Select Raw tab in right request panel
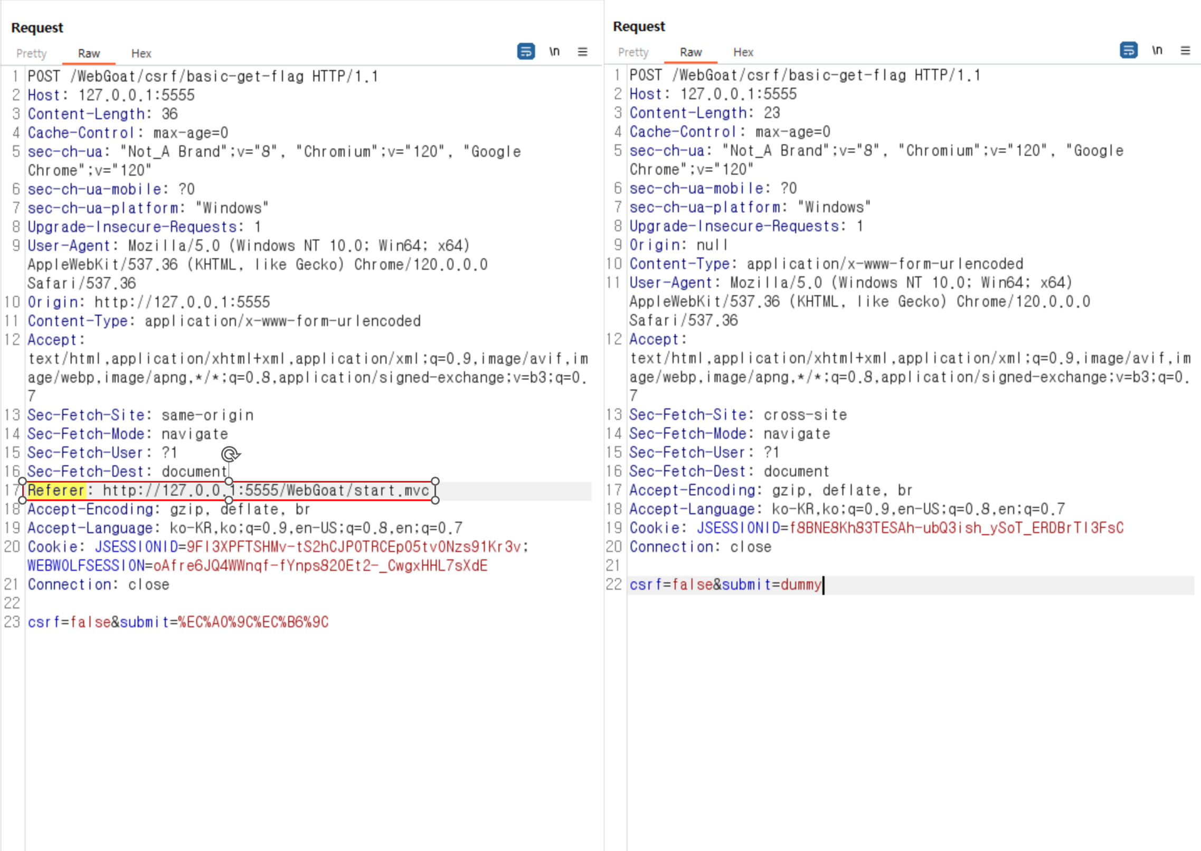The width and height of the screenshot is (1201, 851). [691, 52]
